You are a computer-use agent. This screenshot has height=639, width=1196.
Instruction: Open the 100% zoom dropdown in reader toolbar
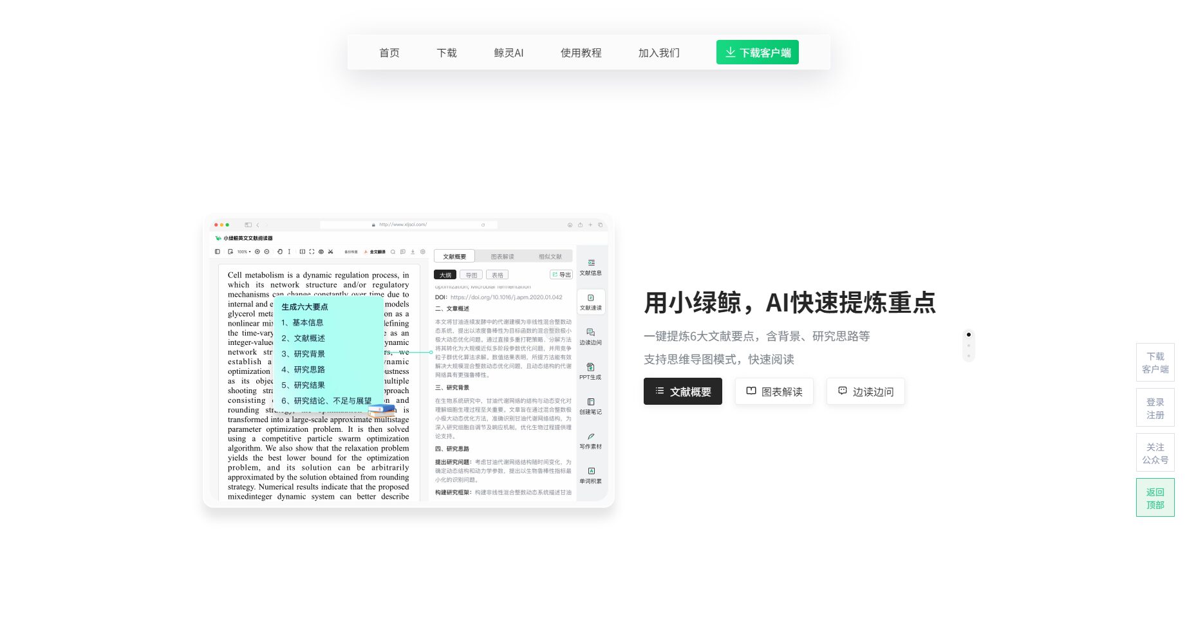click(243, 252)
